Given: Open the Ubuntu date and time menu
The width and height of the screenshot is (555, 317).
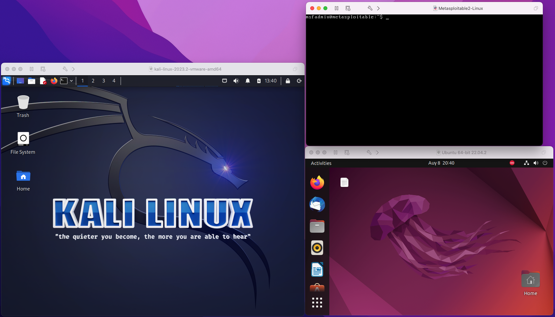Looking at the screenshot, I should click(x=441, y=163).
